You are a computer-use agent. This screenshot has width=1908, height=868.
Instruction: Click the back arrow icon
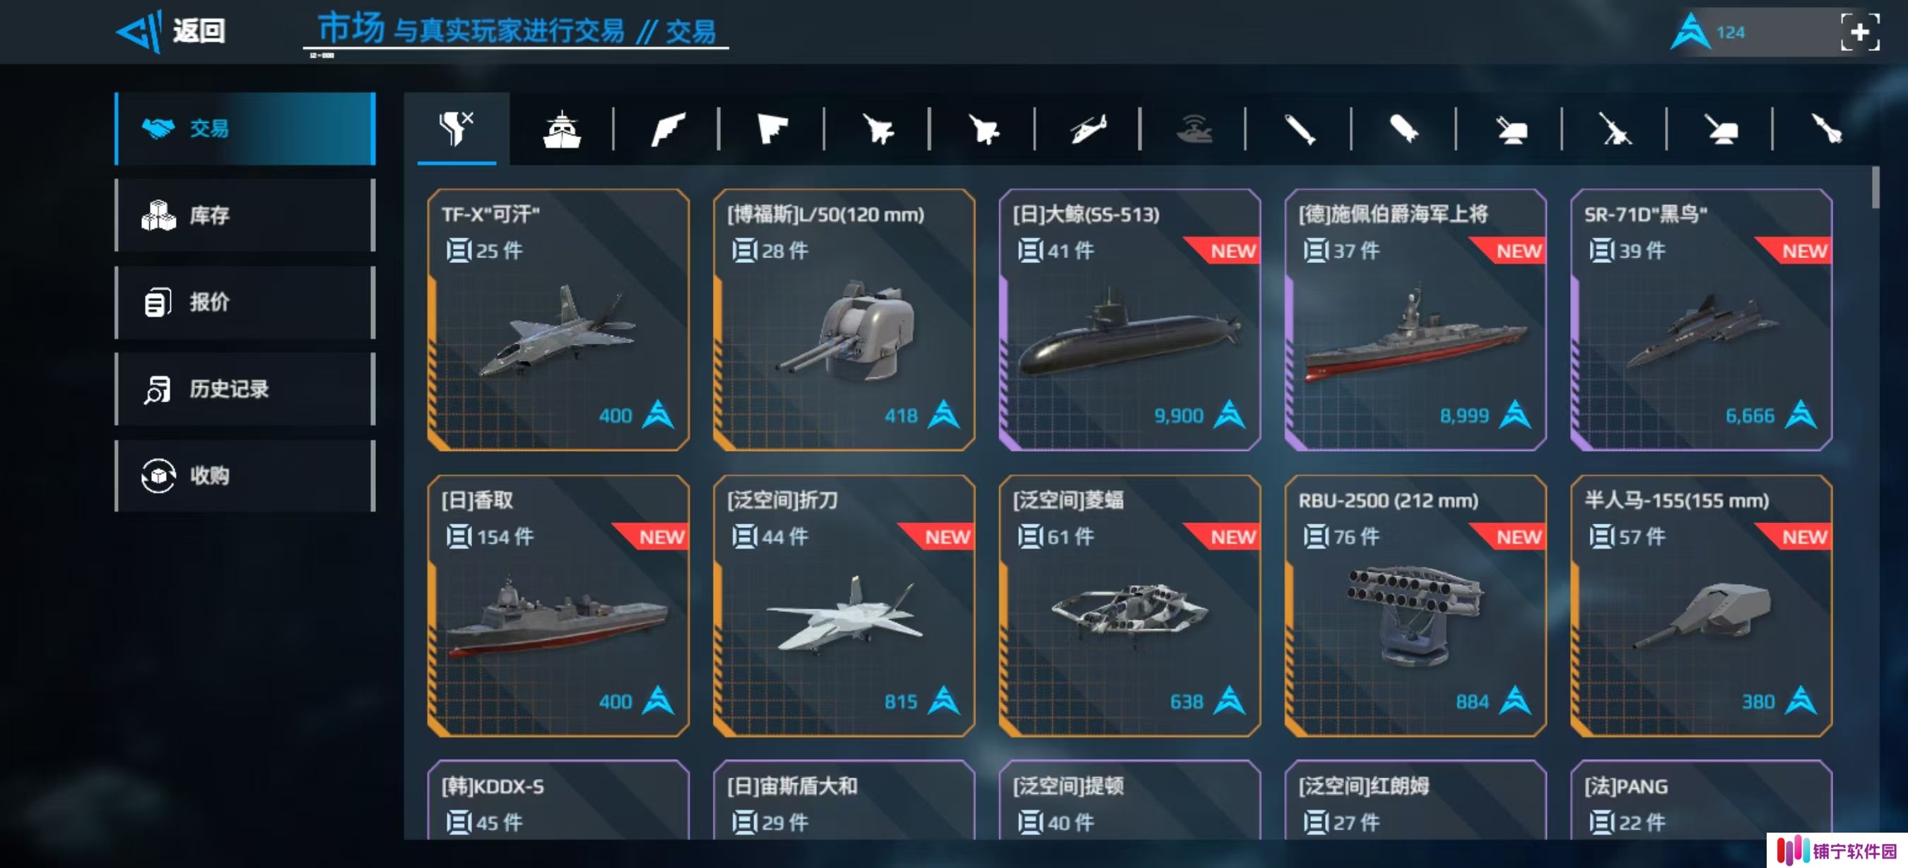coord(140,31)
